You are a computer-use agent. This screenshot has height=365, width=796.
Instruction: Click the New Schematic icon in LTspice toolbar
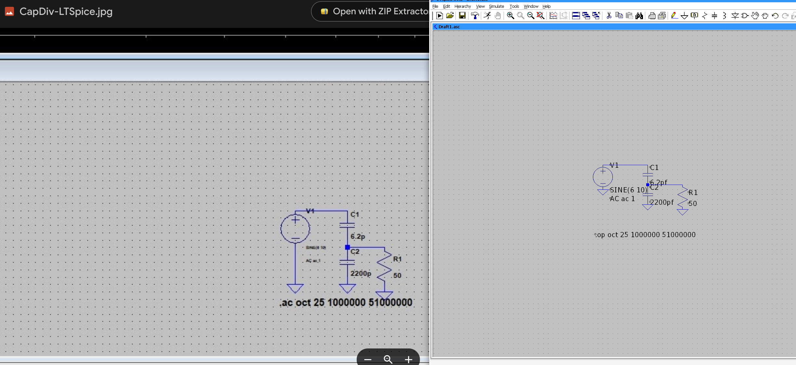(440, 16)
